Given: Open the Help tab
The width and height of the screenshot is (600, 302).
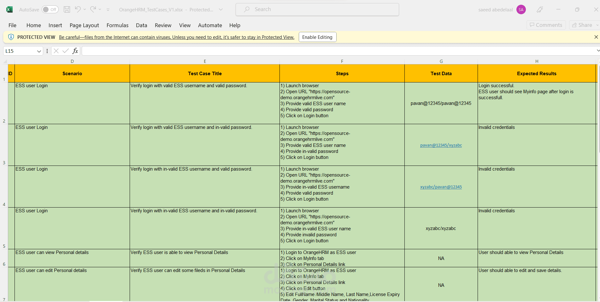Looking at the screenshot, I should tap(235, 25).
